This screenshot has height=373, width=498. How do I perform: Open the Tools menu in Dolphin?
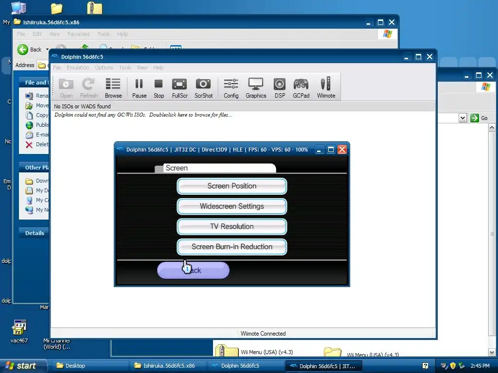125,68
